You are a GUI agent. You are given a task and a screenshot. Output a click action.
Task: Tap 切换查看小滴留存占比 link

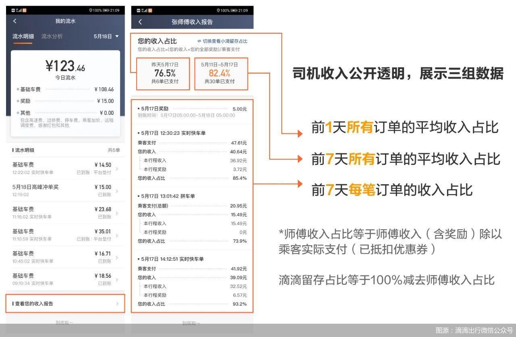click(x=222, y=41)
